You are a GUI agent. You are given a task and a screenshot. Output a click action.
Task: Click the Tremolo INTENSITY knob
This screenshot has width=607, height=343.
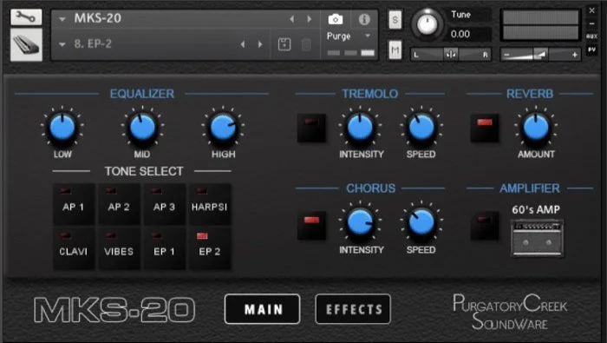(x=360, y=127)
